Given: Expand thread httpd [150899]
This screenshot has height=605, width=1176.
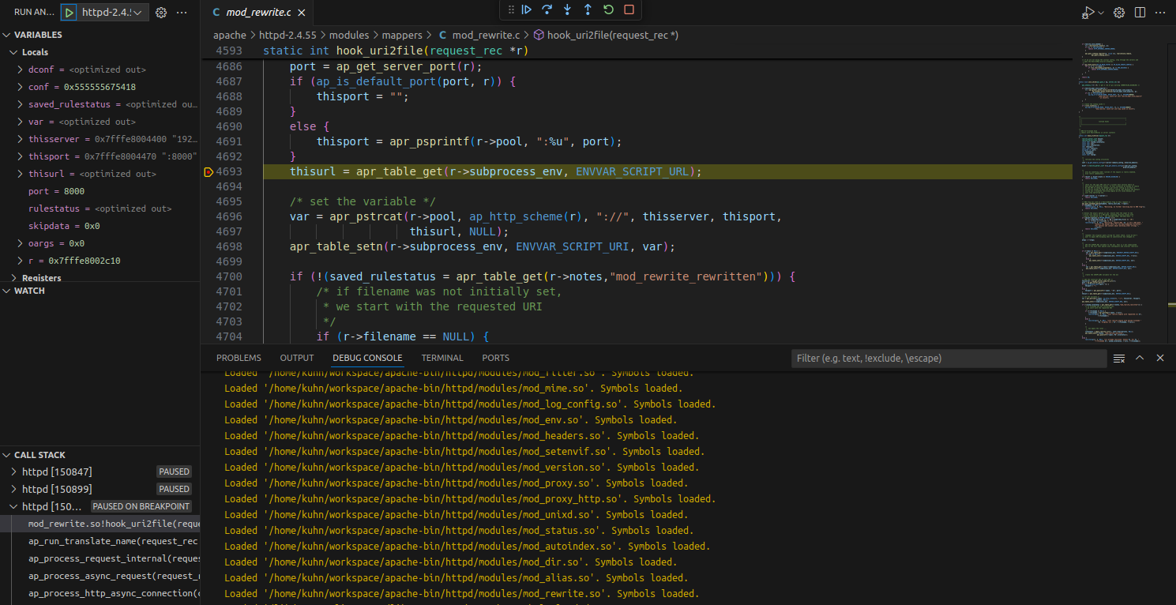Looking at the screenshot, I should click(13, 489).
